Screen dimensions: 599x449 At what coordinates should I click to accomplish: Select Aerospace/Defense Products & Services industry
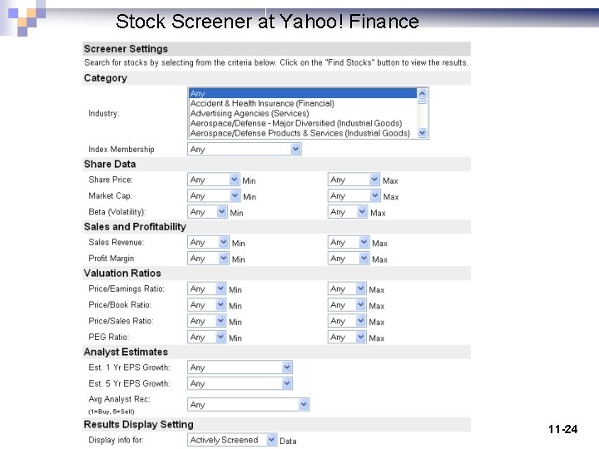click(x=299, y=133)
